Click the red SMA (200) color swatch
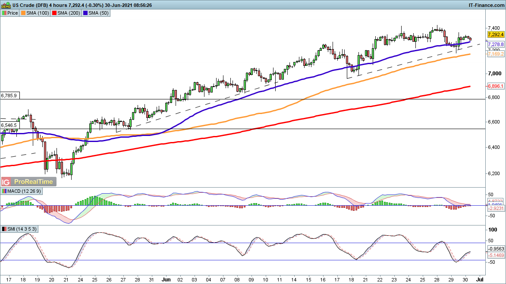Viewport: 506px width, 284px height. [x=54, y=13]
